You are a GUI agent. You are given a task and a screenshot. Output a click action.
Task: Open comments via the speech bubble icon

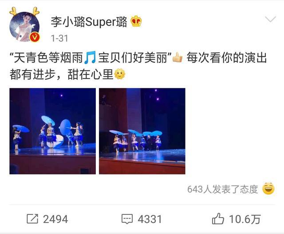(x=127, y=219)
